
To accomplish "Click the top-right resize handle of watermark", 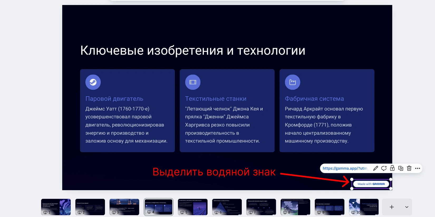I will [x=391, y=179].
